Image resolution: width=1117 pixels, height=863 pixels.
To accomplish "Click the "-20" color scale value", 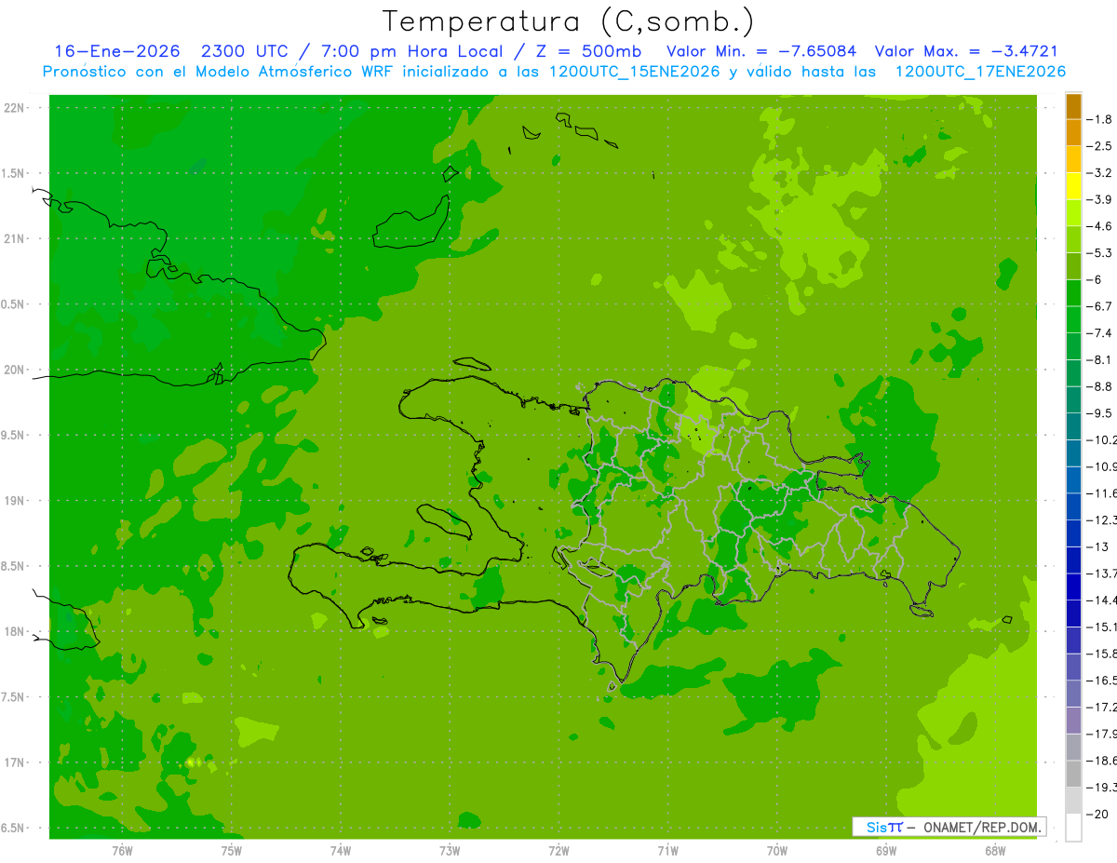I will pos(1098,814).
